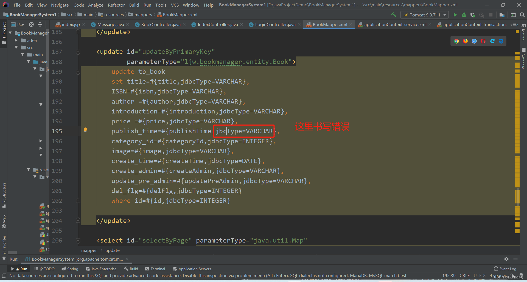This screenshot has width=527, height=282.
Task: Collapse the updateByPrimaryKey block arrow near line 187
Action: pos(78,52)
